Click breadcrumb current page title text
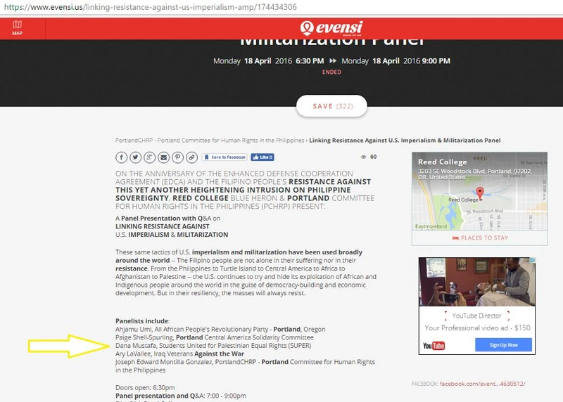Viewport: 563px width, 402px height. 405,141
